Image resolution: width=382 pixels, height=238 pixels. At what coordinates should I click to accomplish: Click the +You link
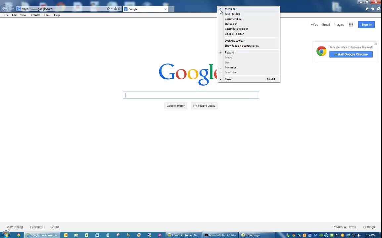tap(314, 24)
